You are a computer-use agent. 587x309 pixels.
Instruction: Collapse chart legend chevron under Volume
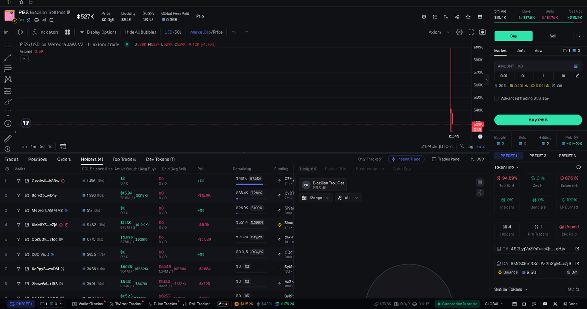[x=24, y=59]
